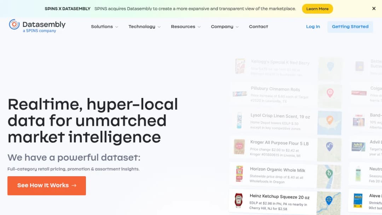Click the Log In link

point(313,27)
